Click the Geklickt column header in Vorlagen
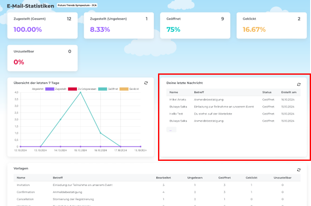 (251, 178)
